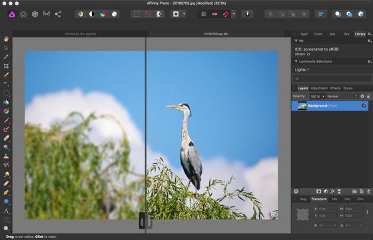This screenshot has height=240, width=373.
Task: Switch to the Adjustment tab
Action: click(x=319, y=88)
